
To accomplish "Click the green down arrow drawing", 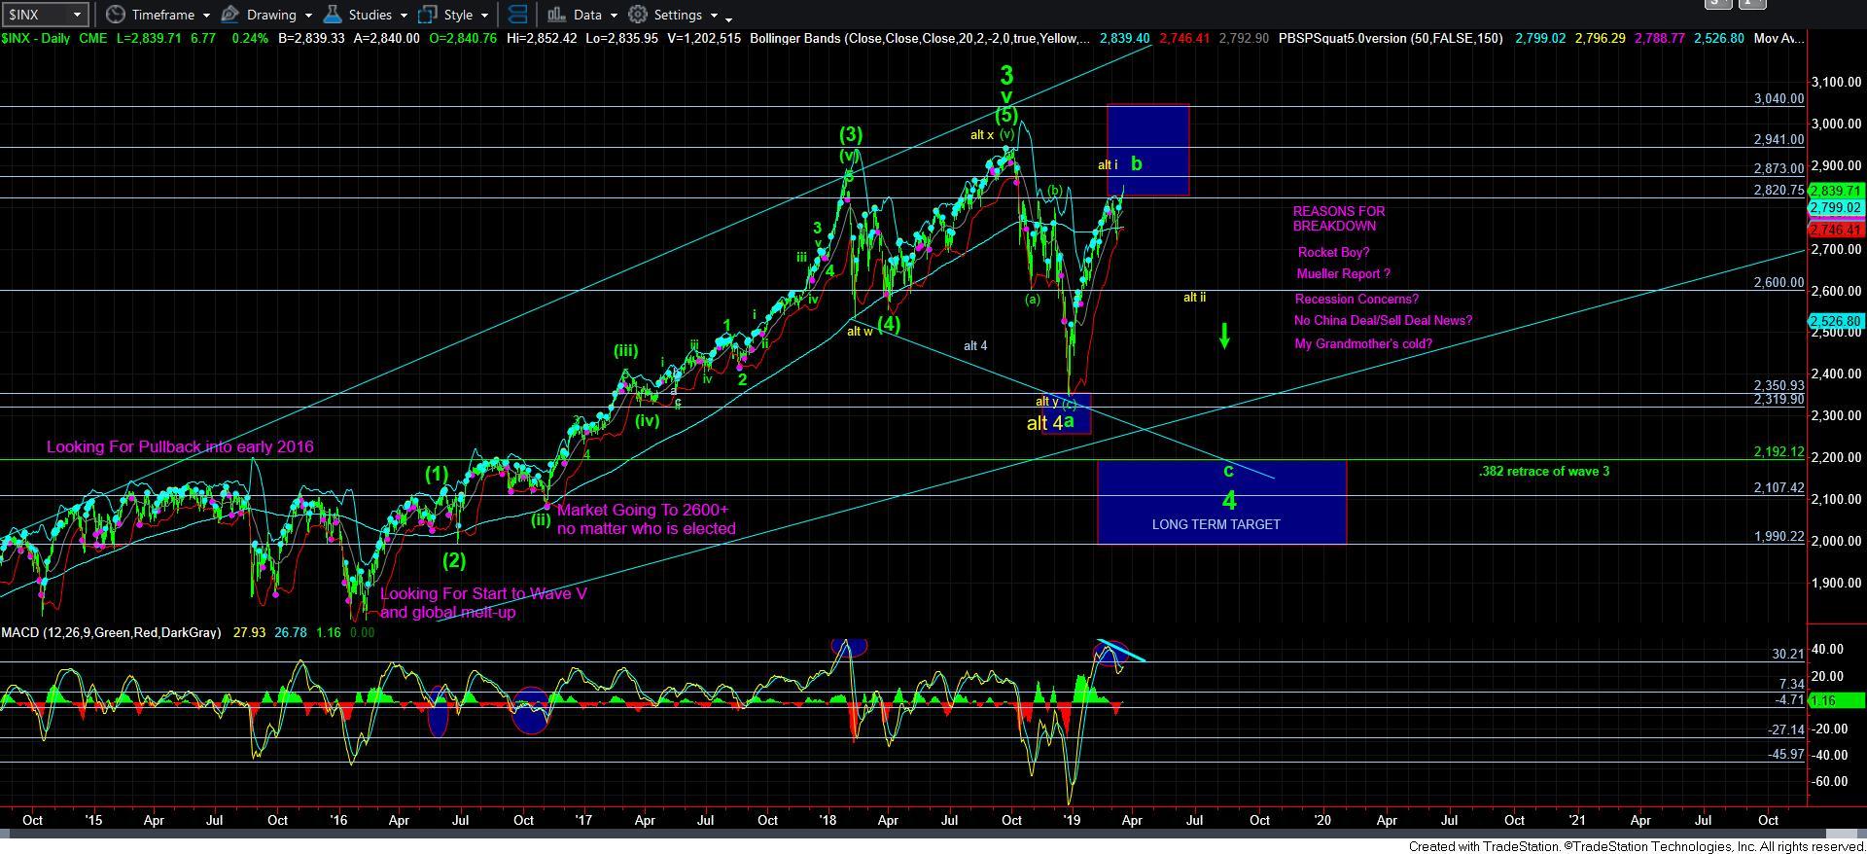I will 1225,336.
